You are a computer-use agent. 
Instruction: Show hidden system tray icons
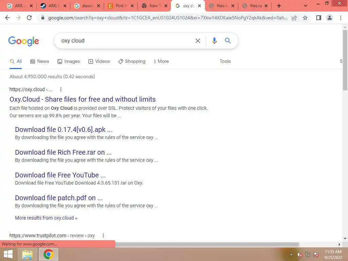coord(291,255)
